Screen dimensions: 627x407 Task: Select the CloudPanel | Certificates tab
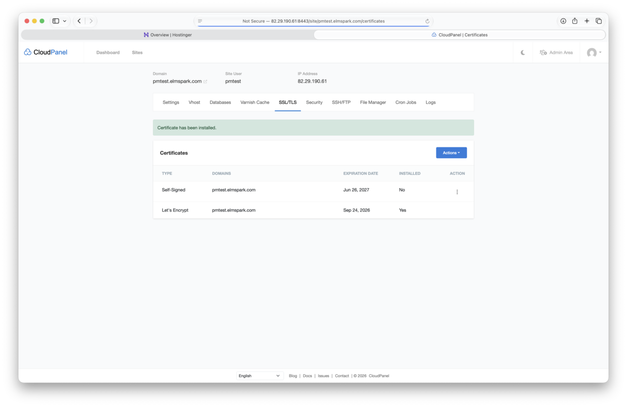click(x=459, y=35)
